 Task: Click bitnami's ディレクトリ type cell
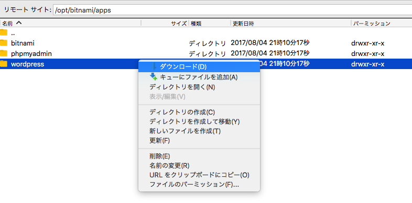point(208,43)
